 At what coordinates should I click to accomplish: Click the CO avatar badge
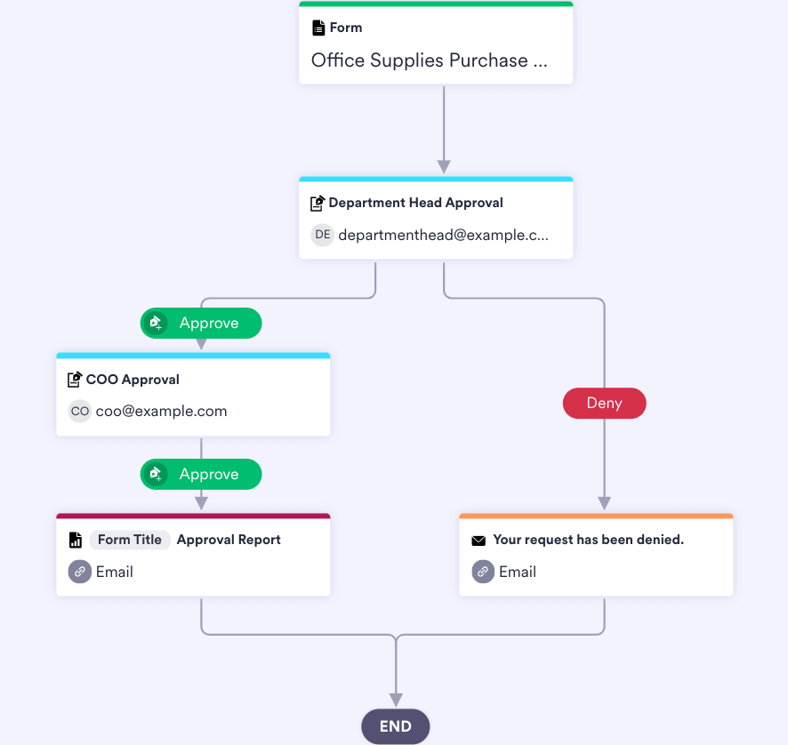(x=80, y=411)
